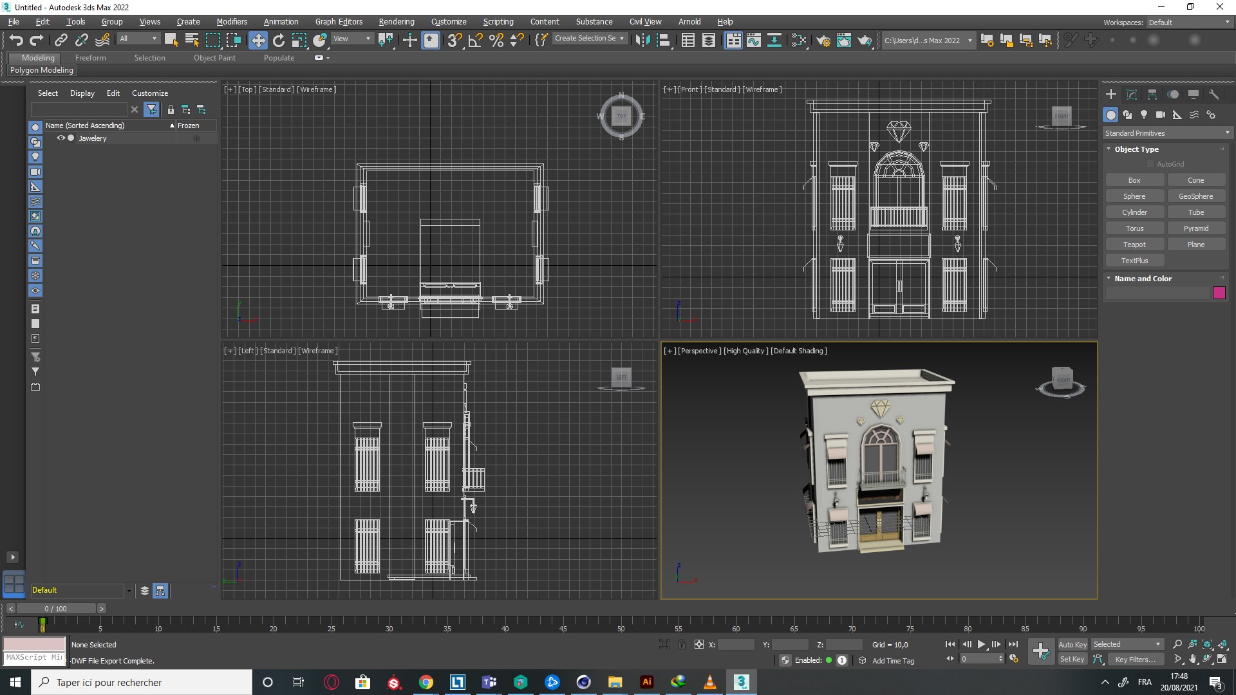Image resolution: width=1236 pixels, height=695 pixels.
Task: Click the object name input field
Action: [1158, 293]
